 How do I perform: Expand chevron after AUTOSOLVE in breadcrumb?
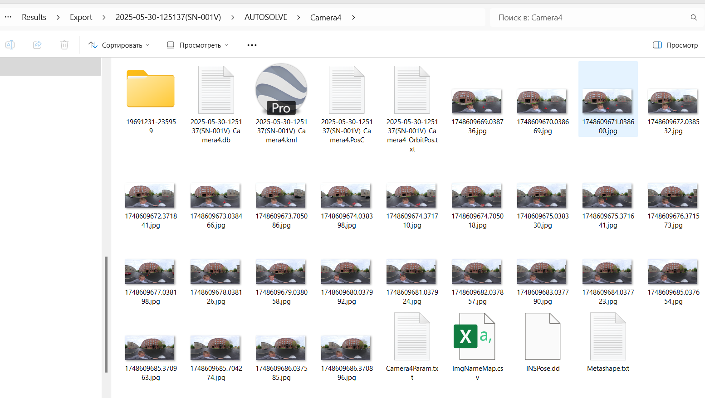pyautogui.click(x=299, y=17)
